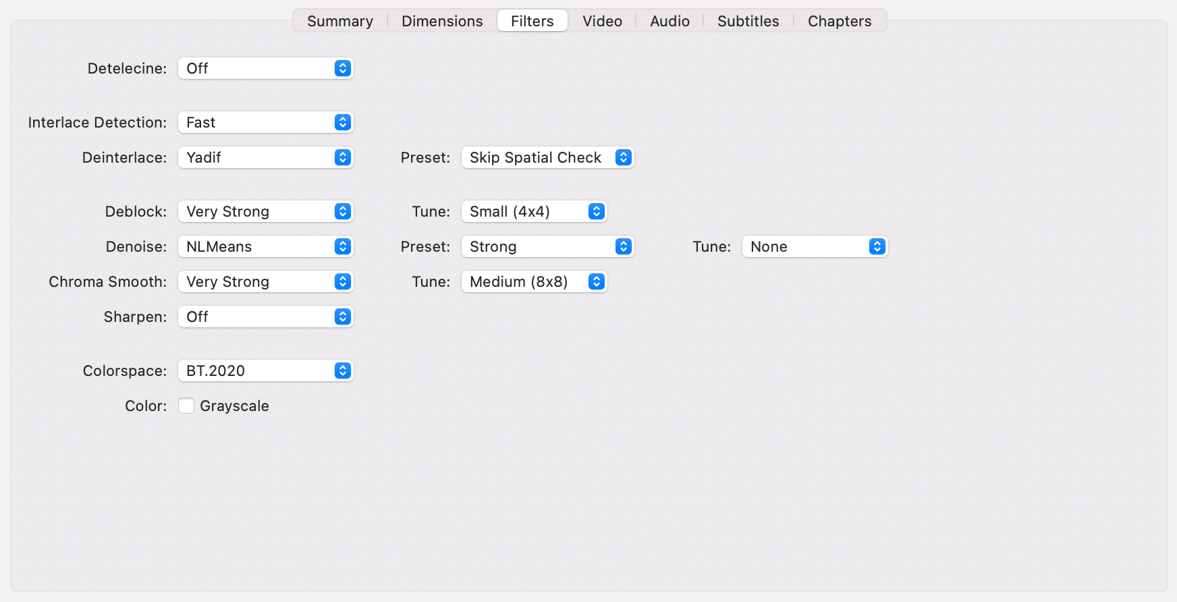Enable the Grayscale checkbox
The height and width of the screenshot is (602, 1177).
[x=186, y=406]
